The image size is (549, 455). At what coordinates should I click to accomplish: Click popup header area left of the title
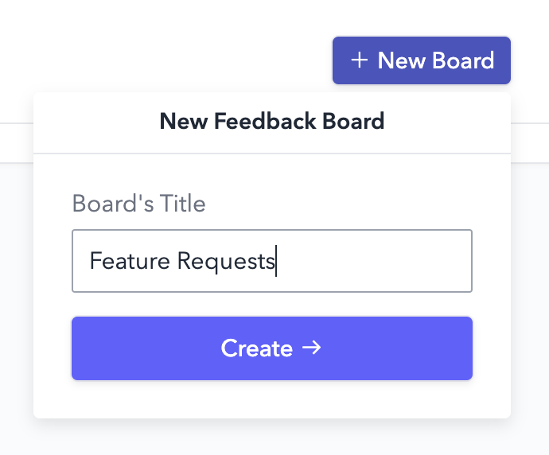click(x=96, y=121)
